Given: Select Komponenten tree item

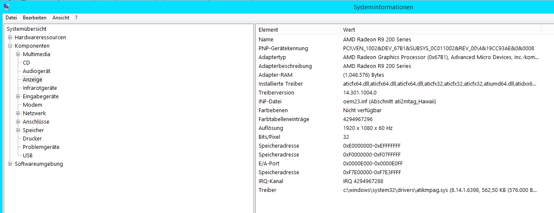Looking at the screenshot, I should [32, 46].
